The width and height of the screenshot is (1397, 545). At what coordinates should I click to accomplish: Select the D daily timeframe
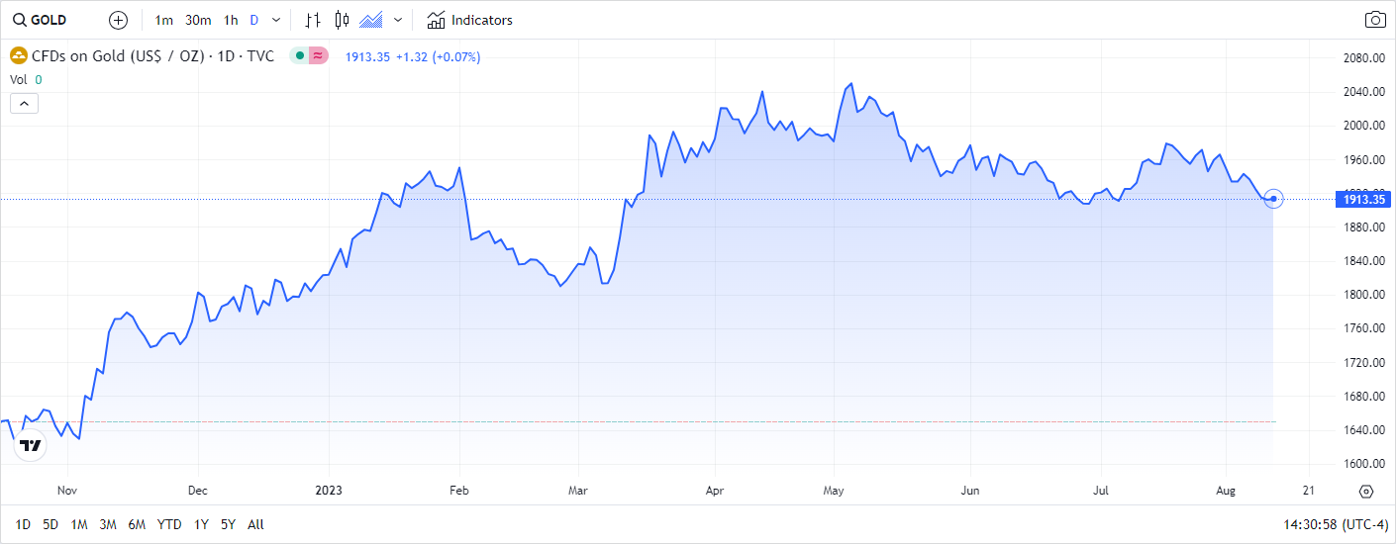[254, 20]
